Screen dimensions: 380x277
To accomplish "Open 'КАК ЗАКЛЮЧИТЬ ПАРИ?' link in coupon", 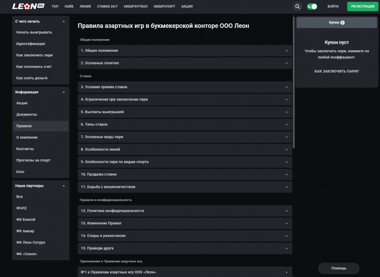I will [336, 72].
